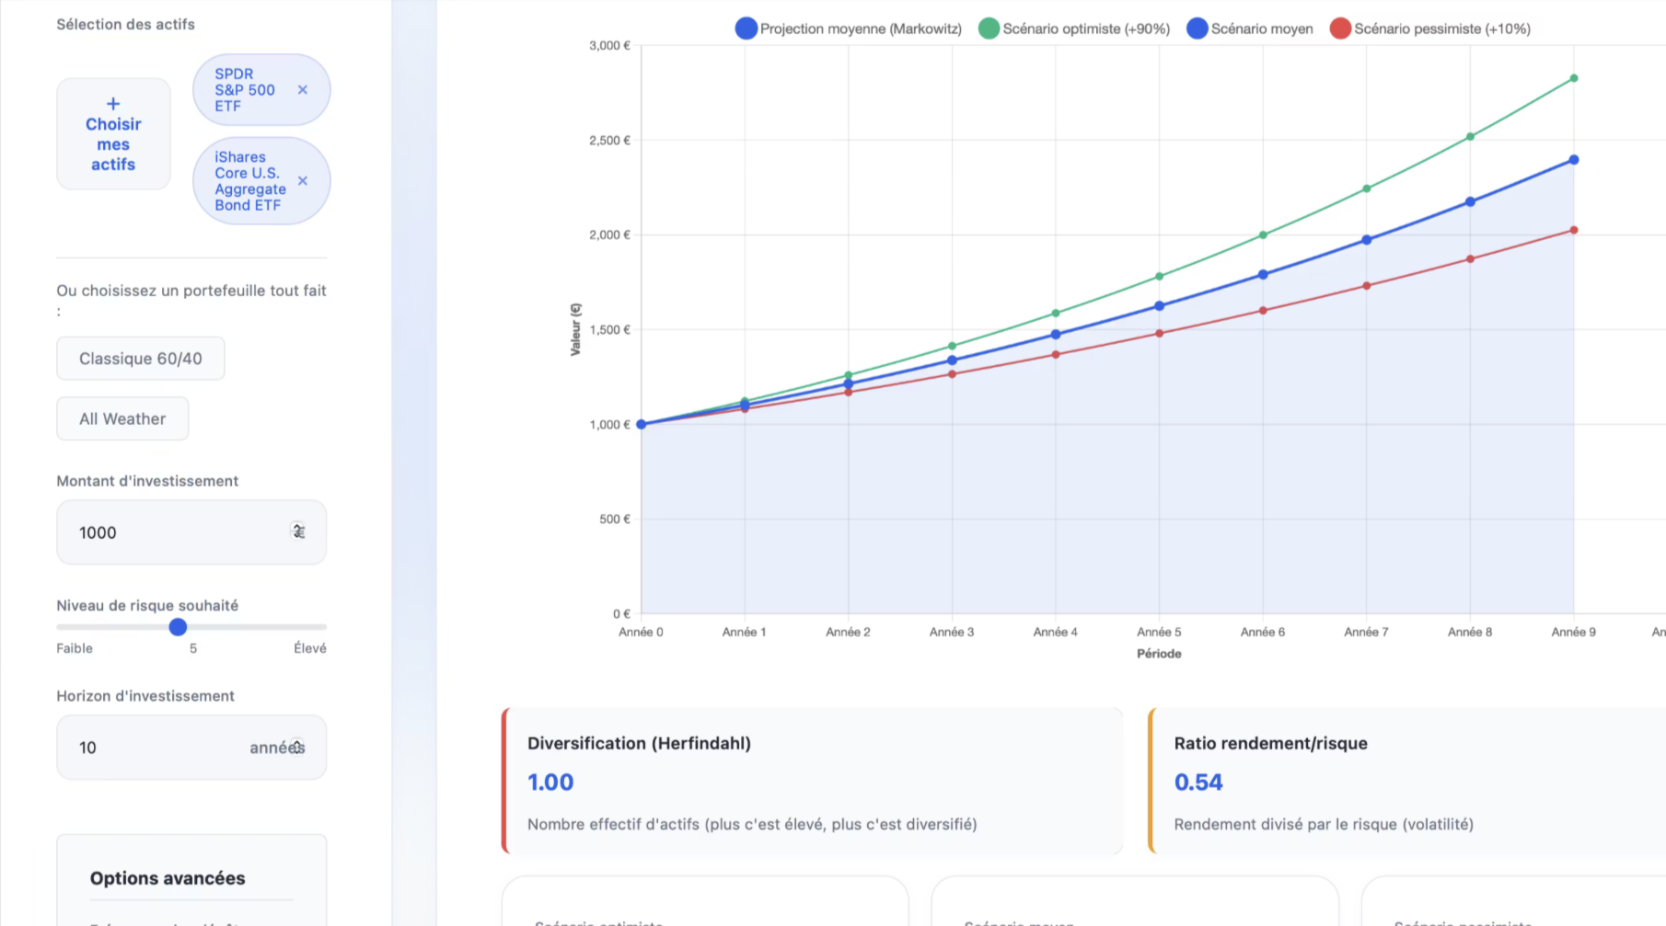Click the investment horizon field
This screenshot has height=926, width=1666.
coord(156,748)
